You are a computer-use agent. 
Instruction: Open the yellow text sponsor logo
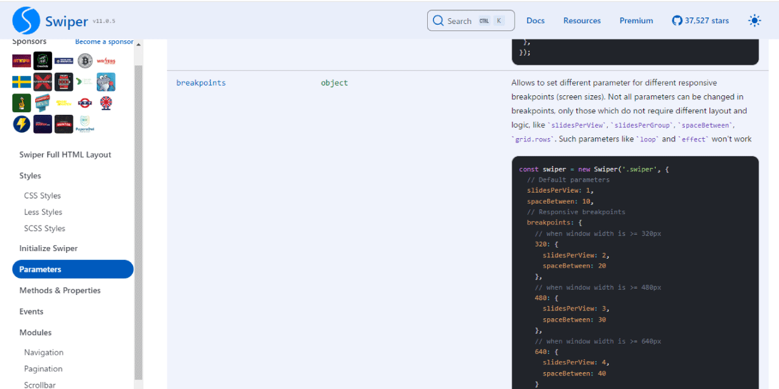[x=64, y=103]
